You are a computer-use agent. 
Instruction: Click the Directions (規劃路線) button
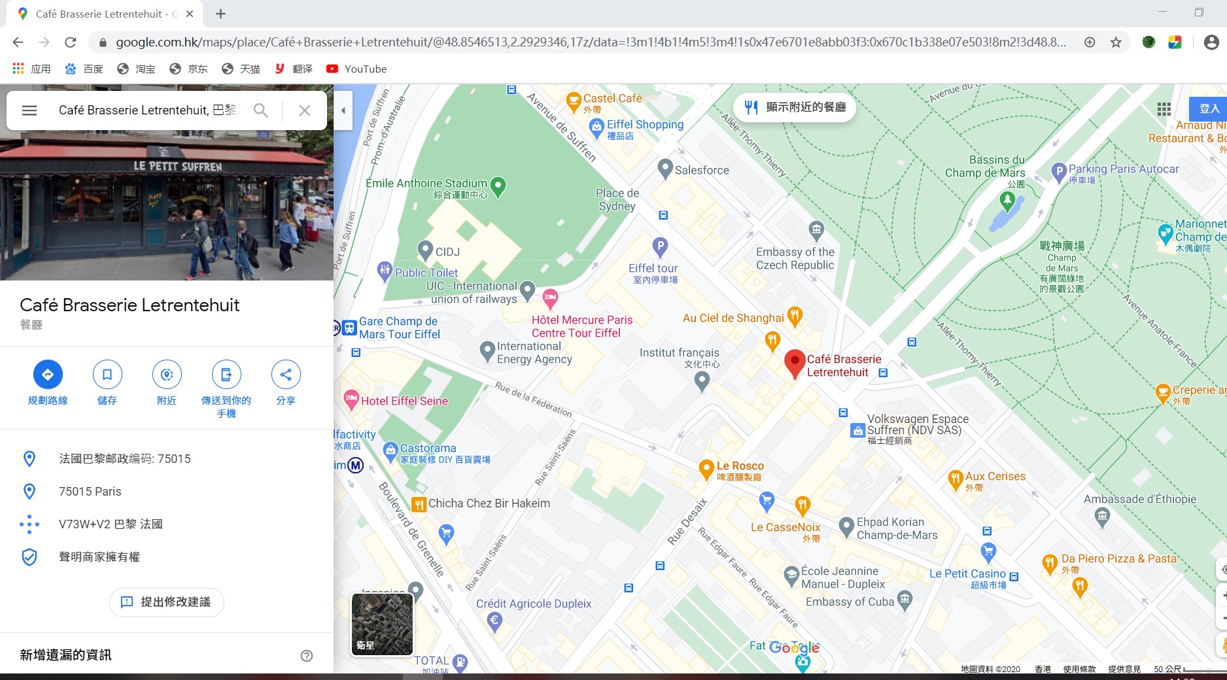point(48,374)
